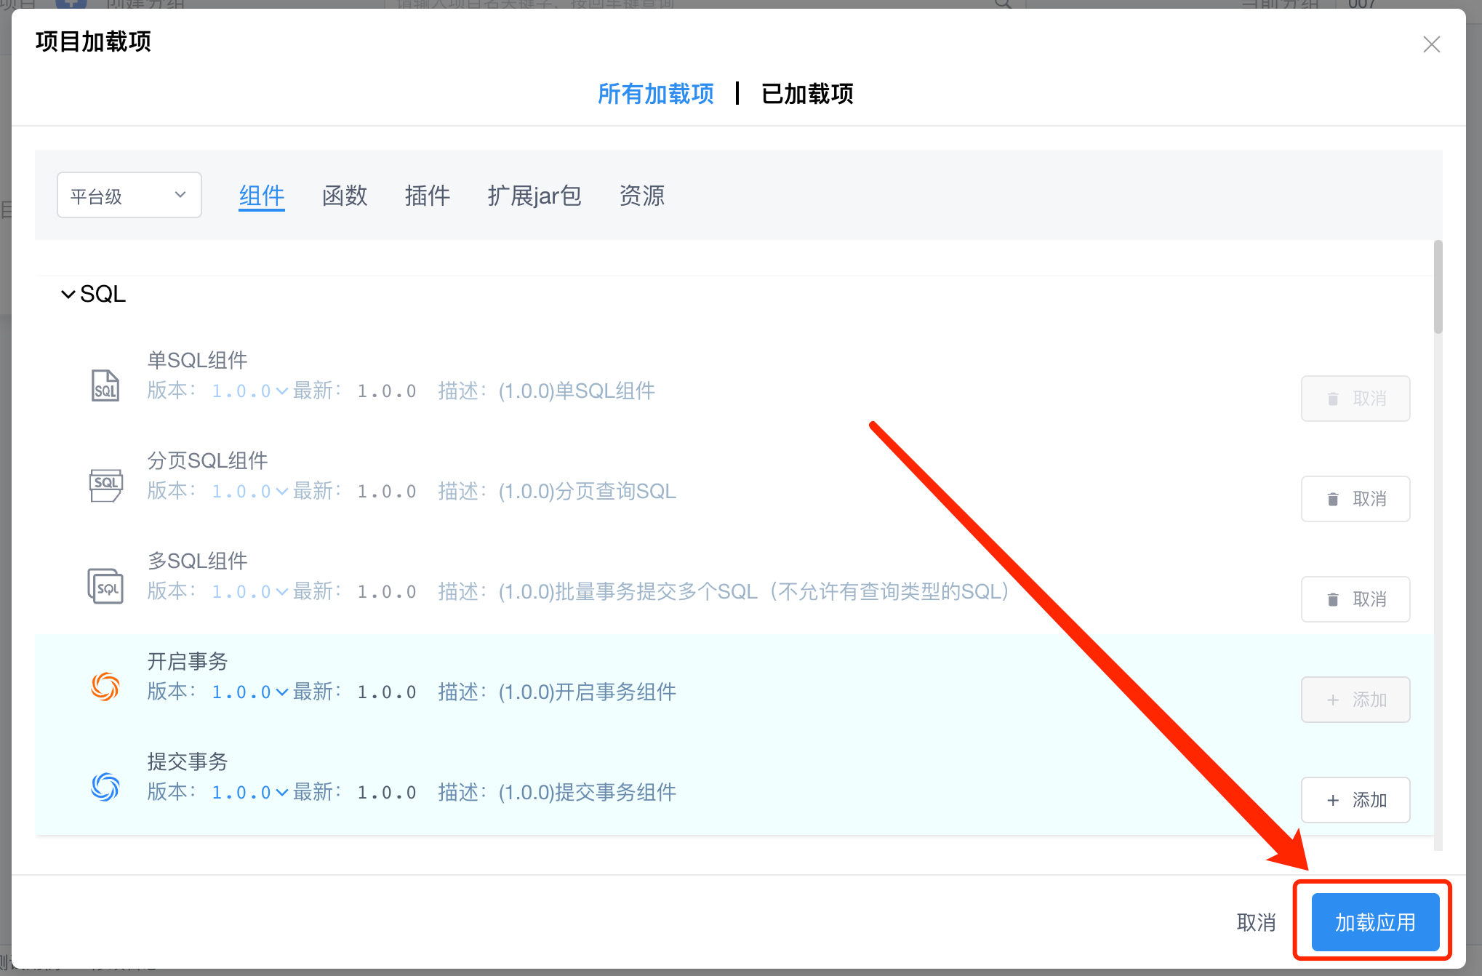Switch to the 函数 tab
This screenshot has height=976, width=1482.
[x=345, y=196]
